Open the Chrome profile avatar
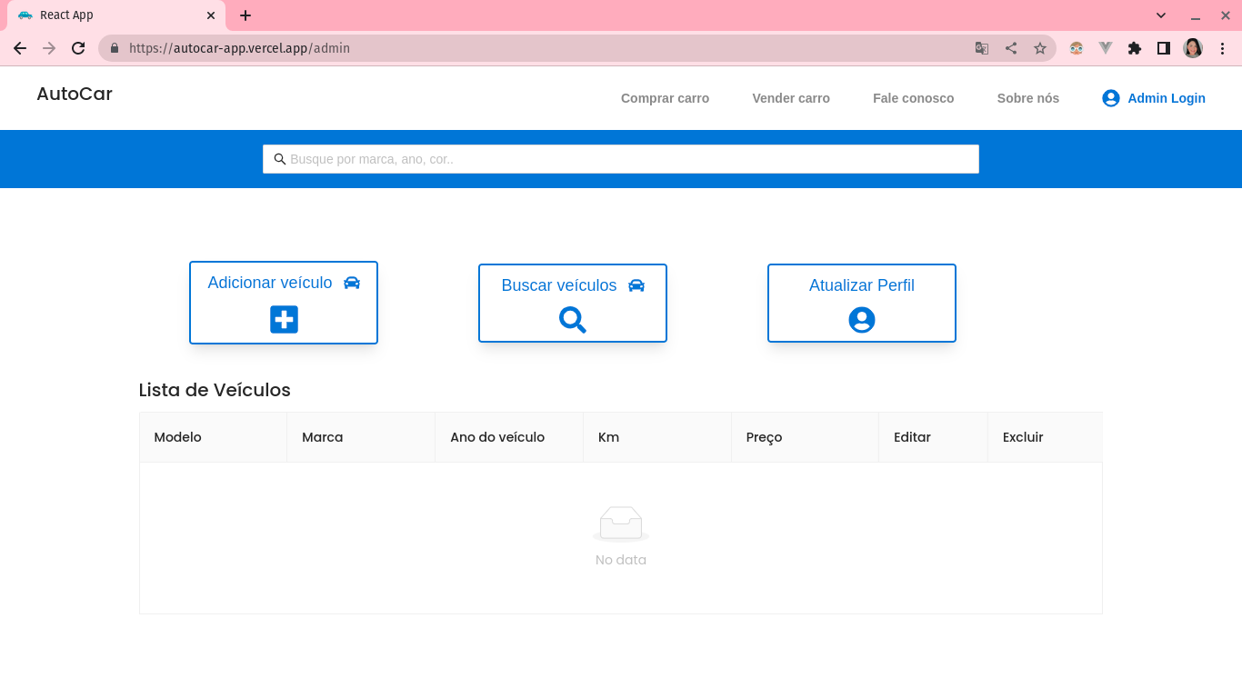Screen dimensions: 1242x698 pos(1193,48)
